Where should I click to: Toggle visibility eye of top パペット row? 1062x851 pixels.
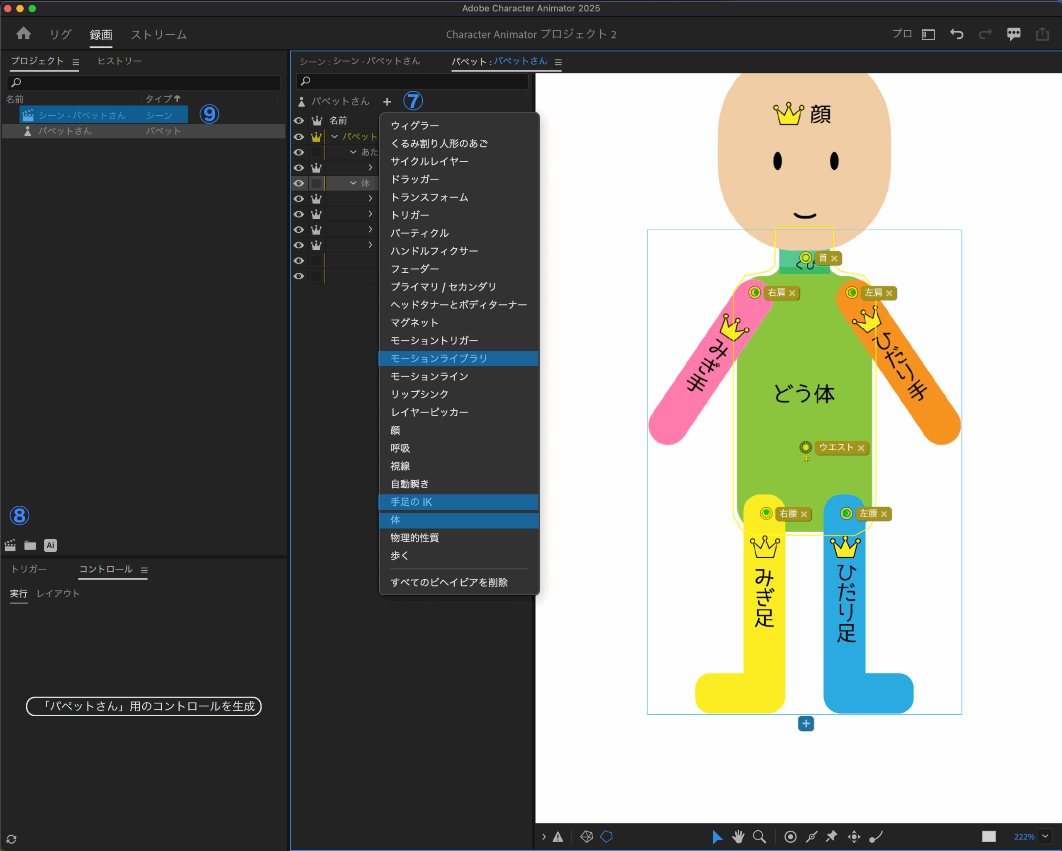click(299, 137)
